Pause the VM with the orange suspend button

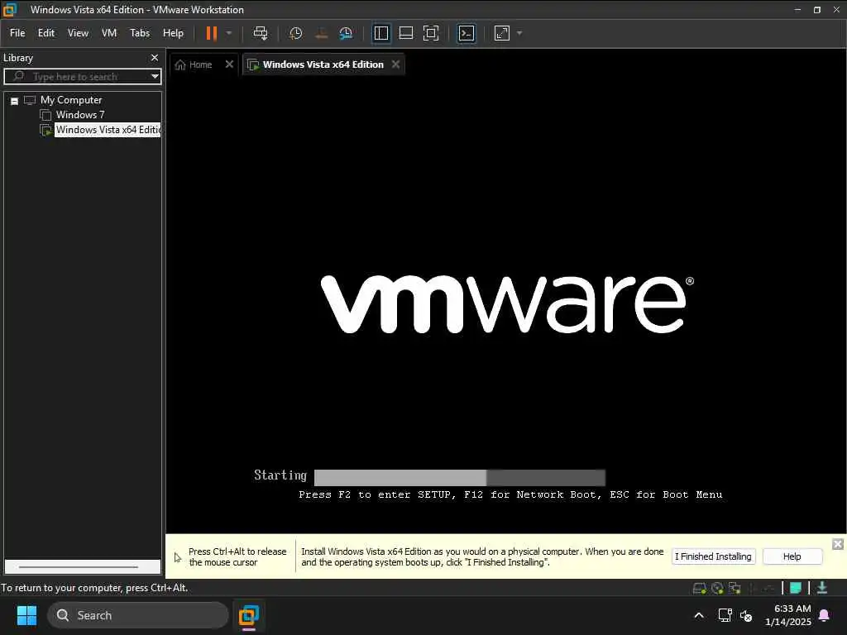[x=211, y=33]
